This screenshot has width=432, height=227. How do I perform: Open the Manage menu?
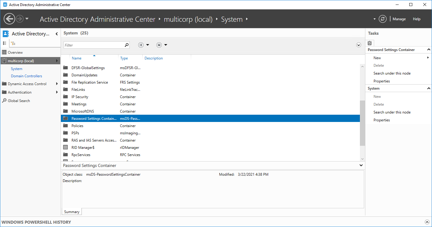pyautogui.click(x=399, y=19)
